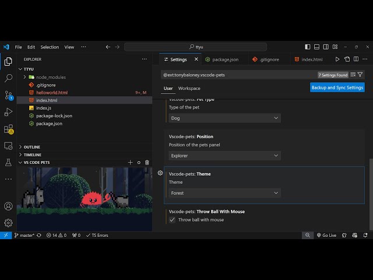Open the Theme dropdown showing Forest
373x280 pixels.
pyautogui.click(x=224, y=192)
